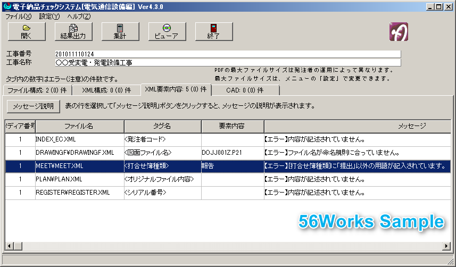Click the 開く (Open) folder icon button
This screenshot has width=456, height=267.
point(27,32)
